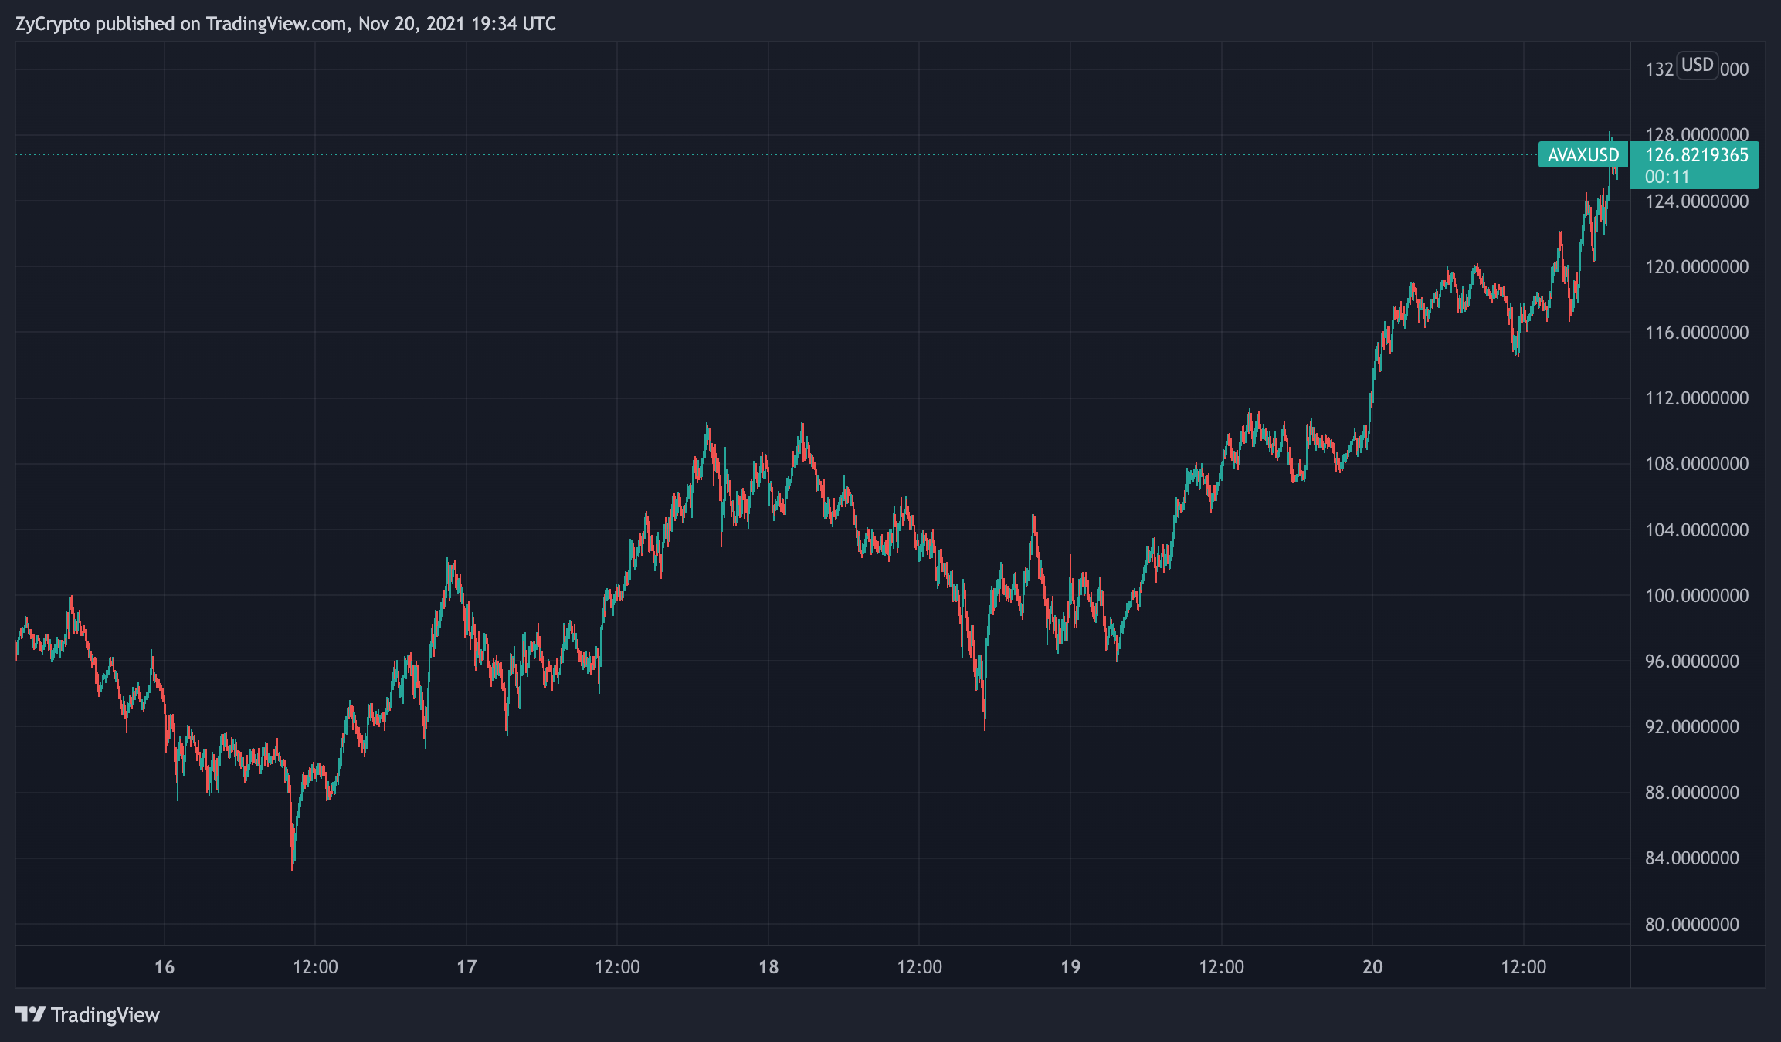Click the 100.0000000 price axis label
Viewport: 1781px width, 1042px height.
pyautogui.click(x=1696, y=596)
